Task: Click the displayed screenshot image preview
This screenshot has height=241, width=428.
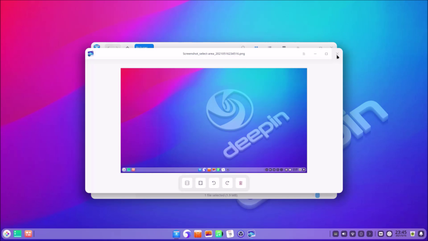Action: coord(214,120)
